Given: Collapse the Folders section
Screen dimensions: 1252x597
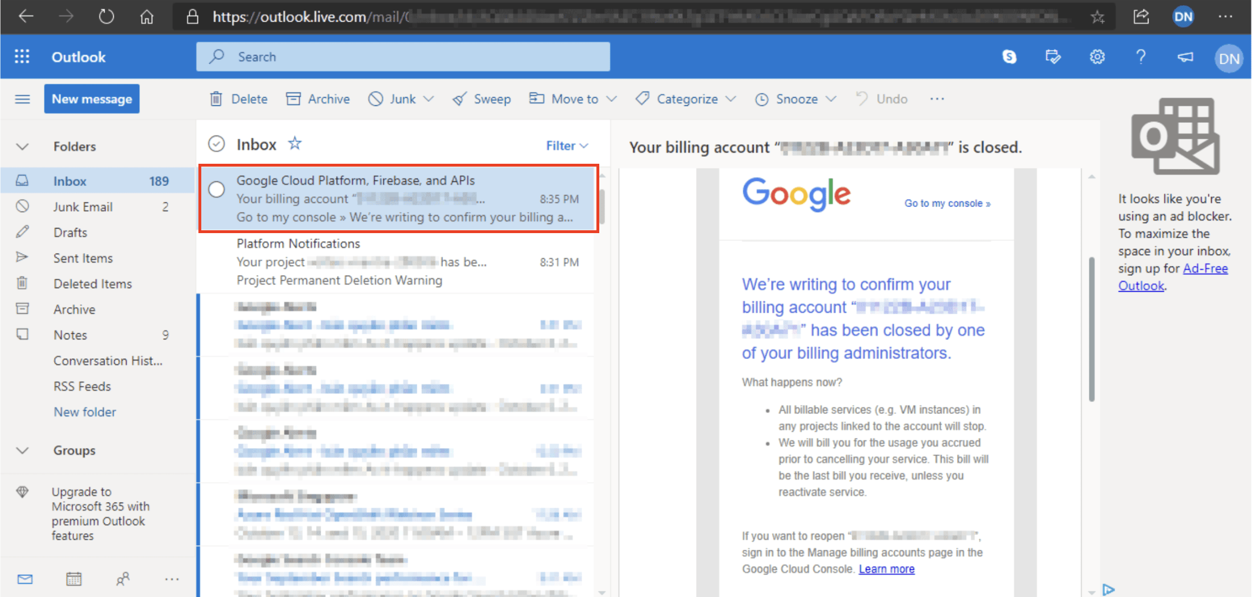Looking at the screenshot, I should coord(22,147).
